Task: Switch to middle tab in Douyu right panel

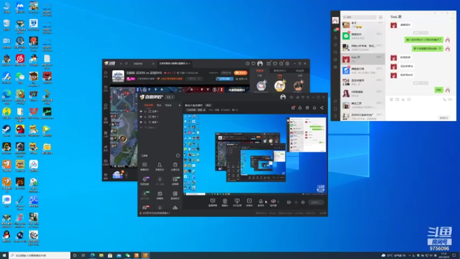Action: pyautogui.click(x=279, y=71)
